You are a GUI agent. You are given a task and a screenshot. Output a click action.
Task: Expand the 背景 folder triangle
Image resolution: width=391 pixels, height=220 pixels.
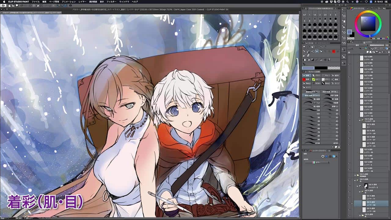tap(355, 175)
